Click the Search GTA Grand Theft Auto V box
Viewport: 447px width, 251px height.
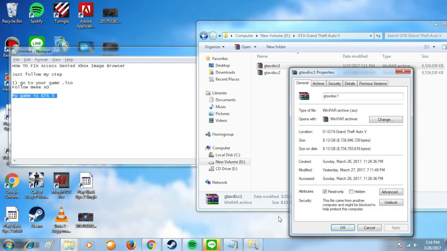point(415,36)
